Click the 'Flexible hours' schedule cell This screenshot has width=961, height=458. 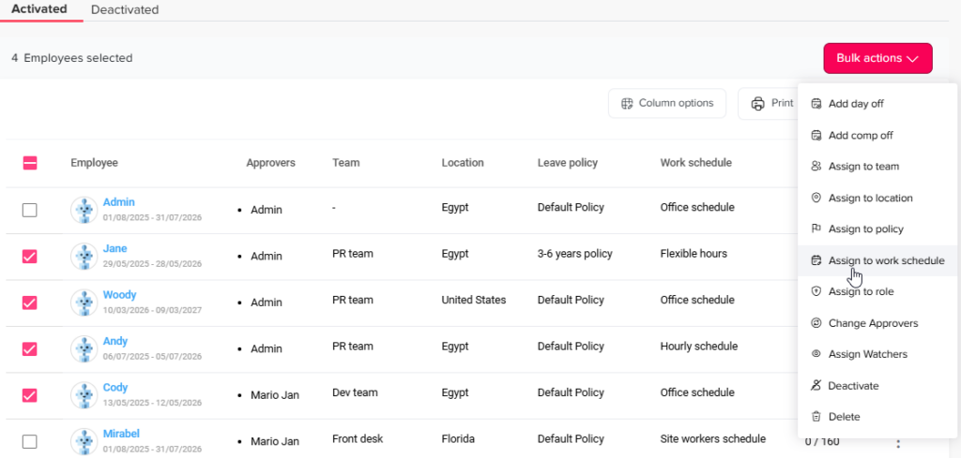coord(694,253)
